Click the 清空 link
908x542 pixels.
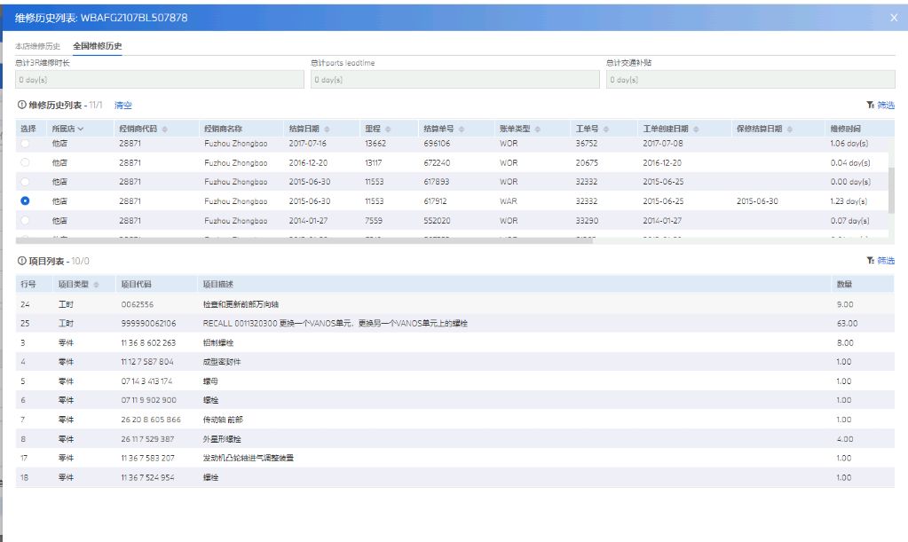pyautogui.click(x=122, y=106)
